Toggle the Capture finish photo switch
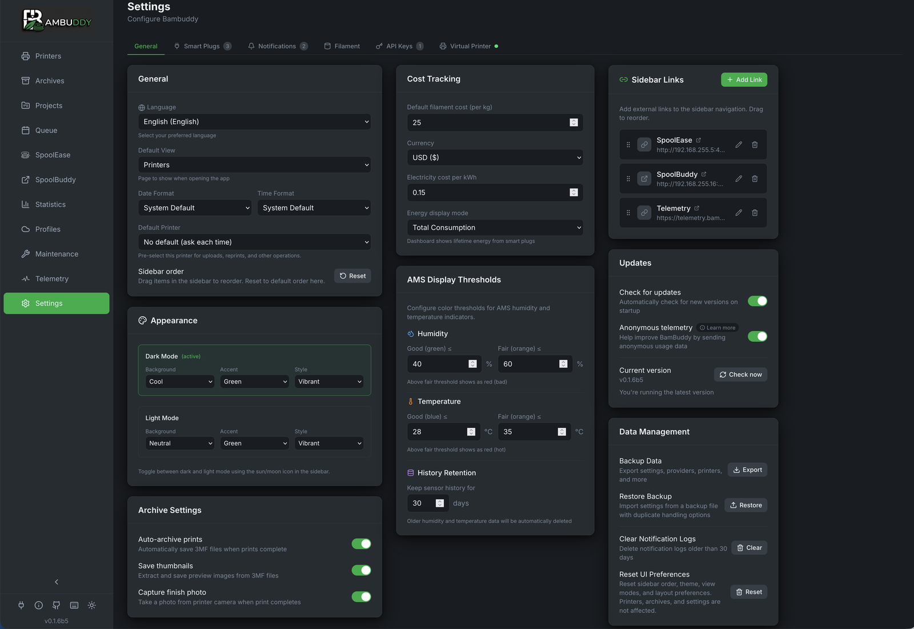 361,597
